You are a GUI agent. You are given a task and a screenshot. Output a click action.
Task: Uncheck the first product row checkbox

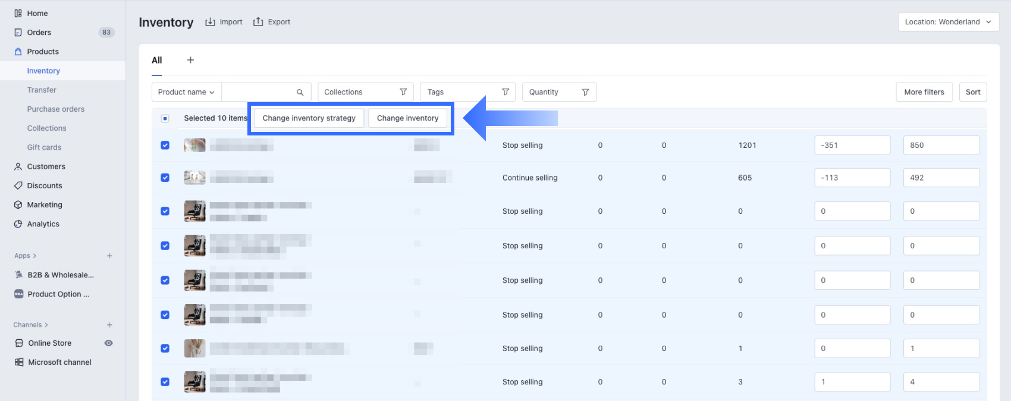(x=165, y=145)
